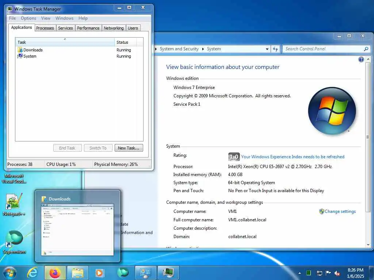
Task: Open the Windows menu in Task Manager
Action: coord(64,18)
